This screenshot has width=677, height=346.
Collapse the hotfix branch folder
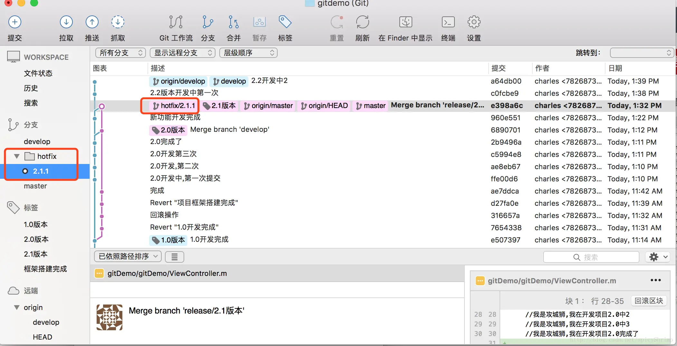tap(17, 156)
